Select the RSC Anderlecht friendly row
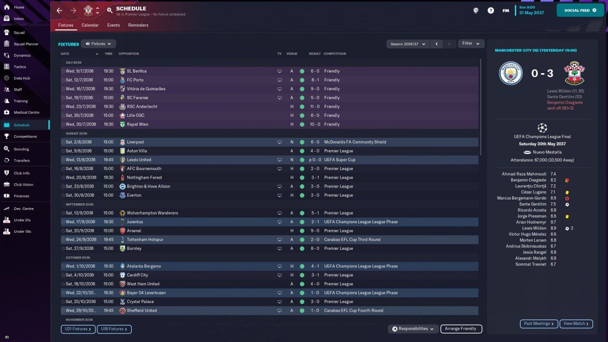608x342 pixels. tap(270, 107)
